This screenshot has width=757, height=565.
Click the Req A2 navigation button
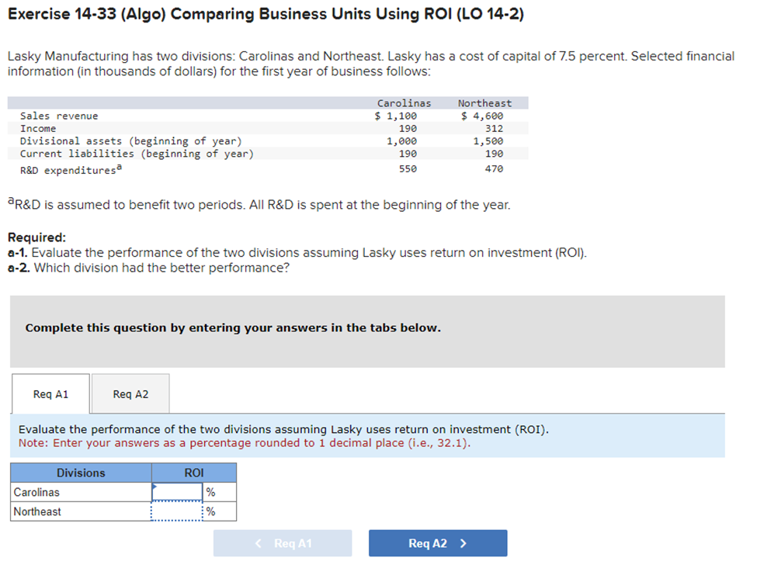[x=437, y=542]
